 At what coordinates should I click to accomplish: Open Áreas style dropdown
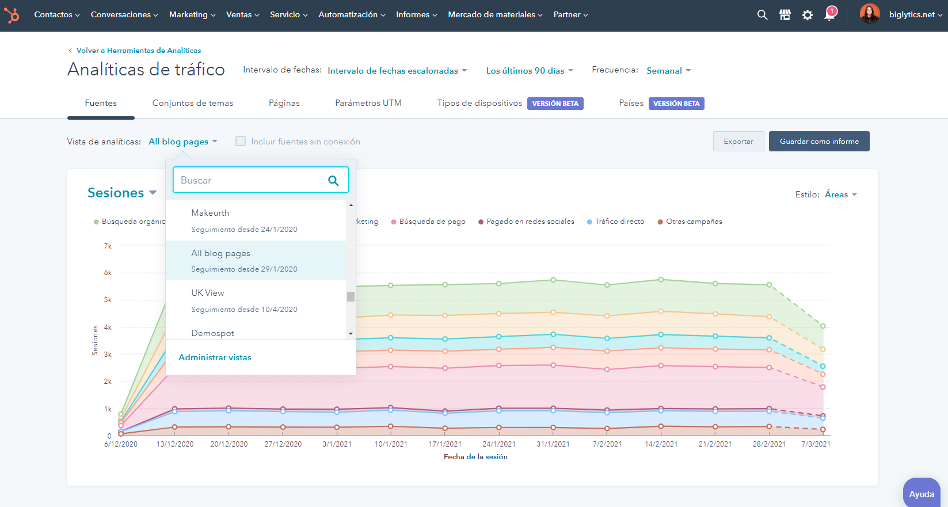pyautogui.click(x=841, y=195)
